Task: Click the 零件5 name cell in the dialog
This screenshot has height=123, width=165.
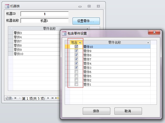Action: coord(117,76)
